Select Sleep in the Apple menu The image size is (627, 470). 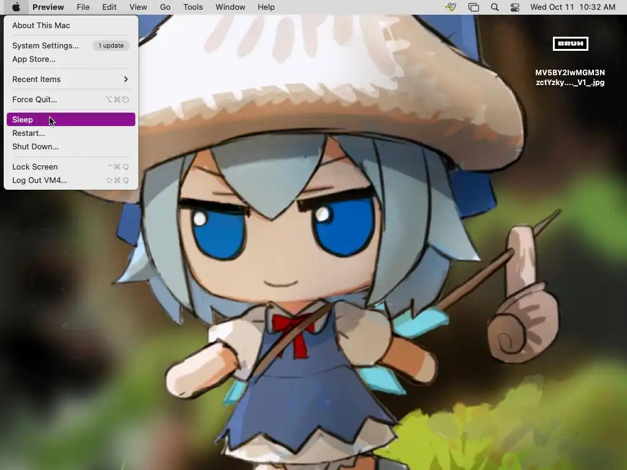tap(71, 119)
